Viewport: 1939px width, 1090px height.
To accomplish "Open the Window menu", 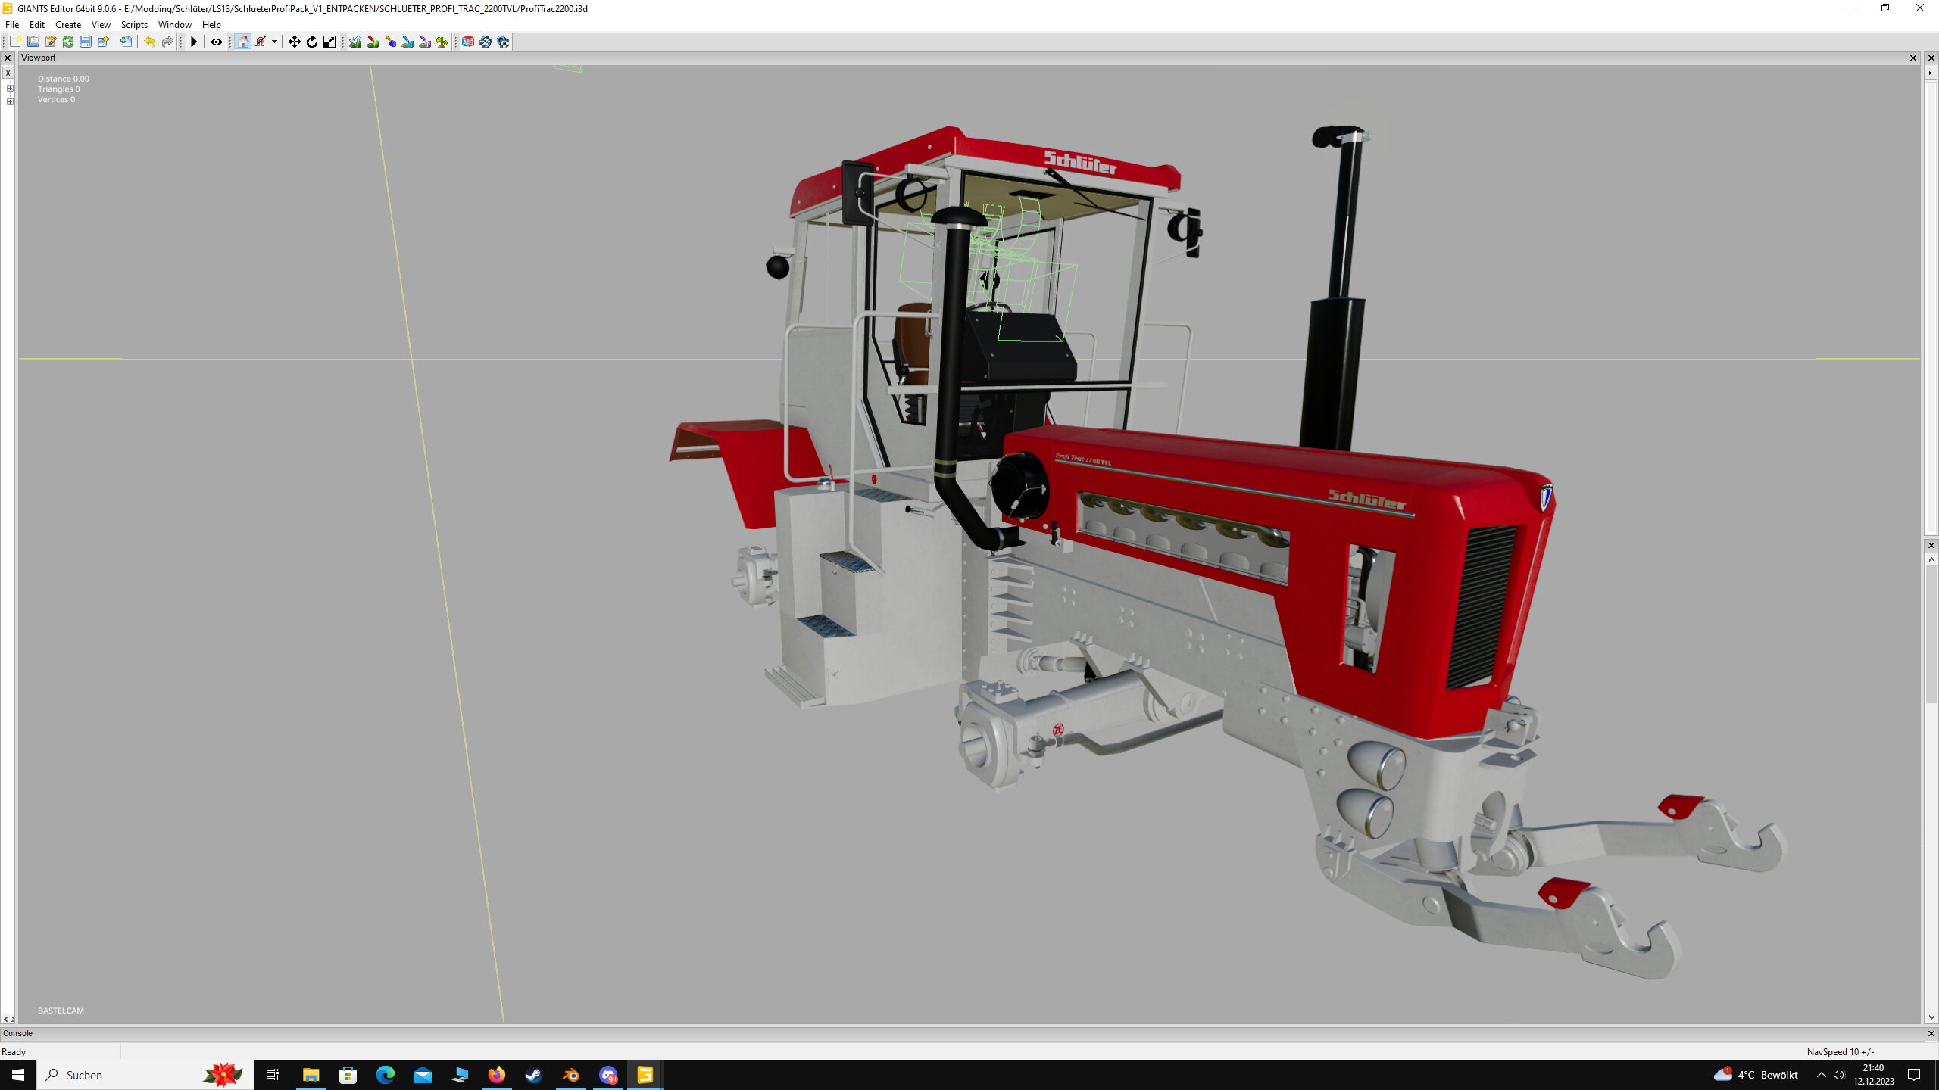I will [x=174, y=25].
